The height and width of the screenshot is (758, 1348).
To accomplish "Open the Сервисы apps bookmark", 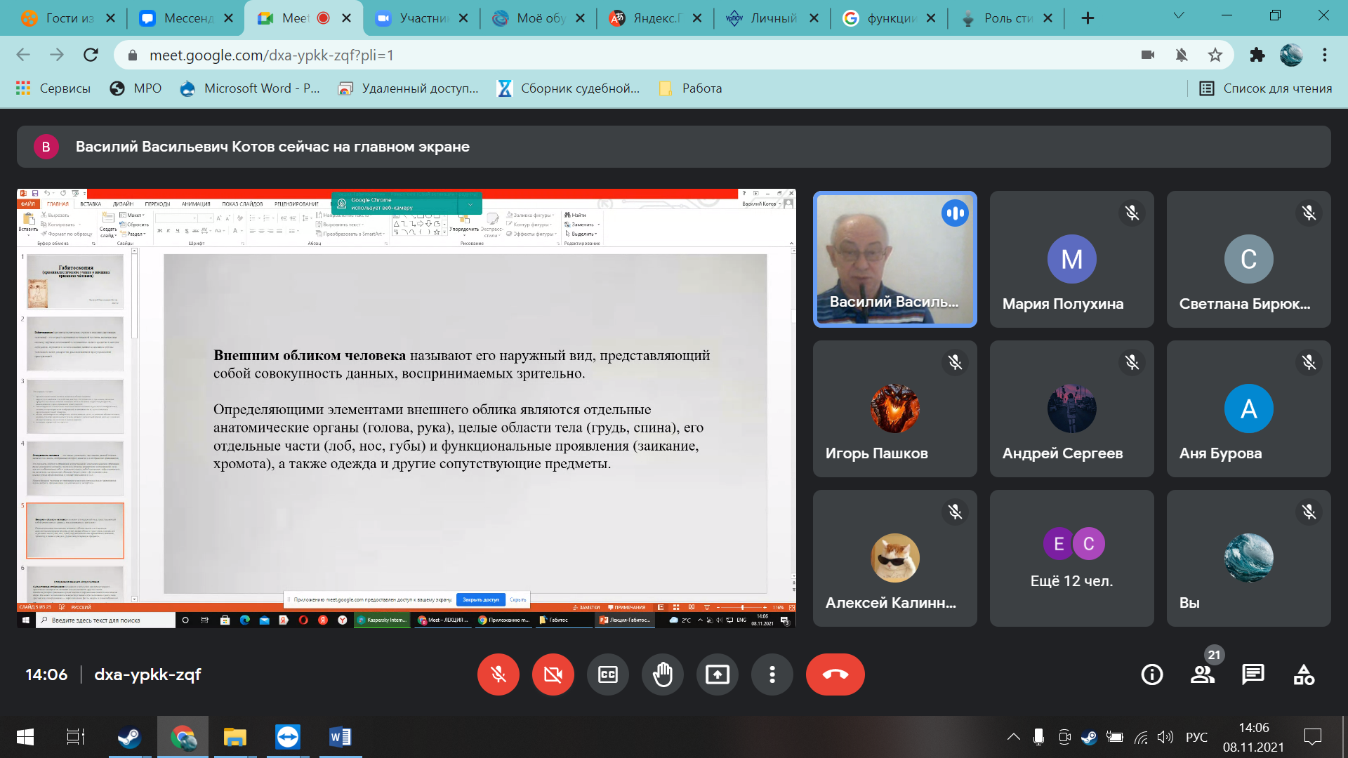I will click(53, 88).
